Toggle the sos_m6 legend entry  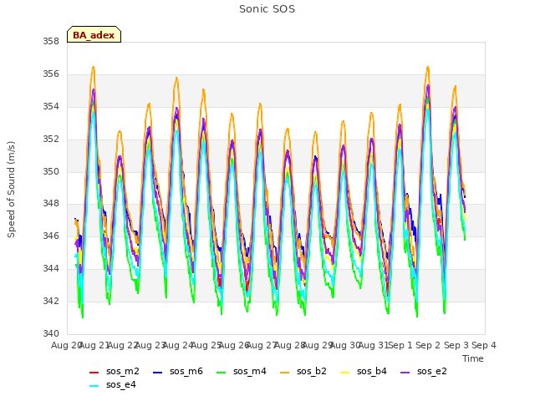(x=178, y=371)
